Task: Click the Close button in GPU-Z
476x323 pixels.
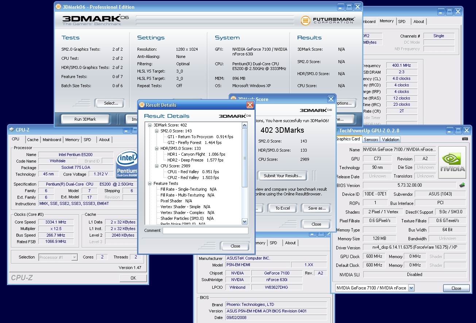Action: (456, 288)
